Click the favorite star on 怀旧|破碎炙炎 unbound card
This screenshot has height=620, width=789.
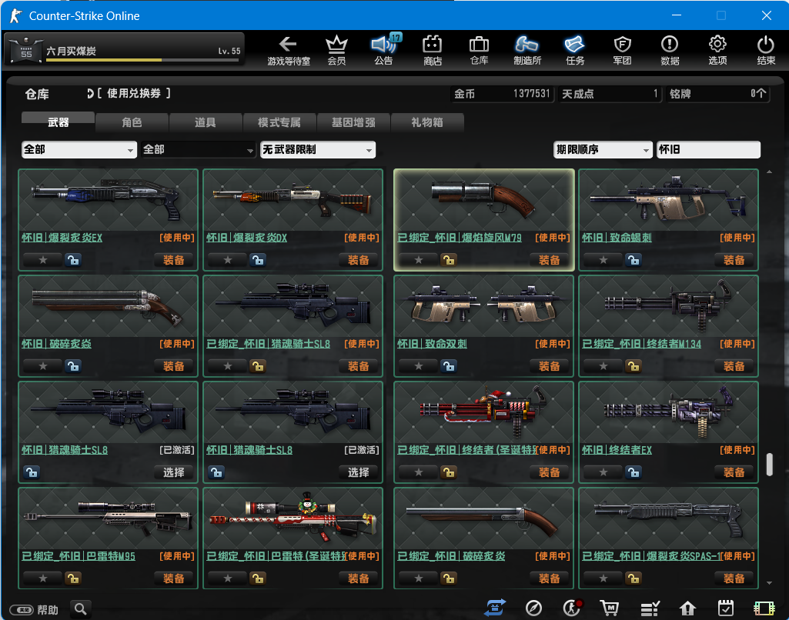tap(43, 366)
